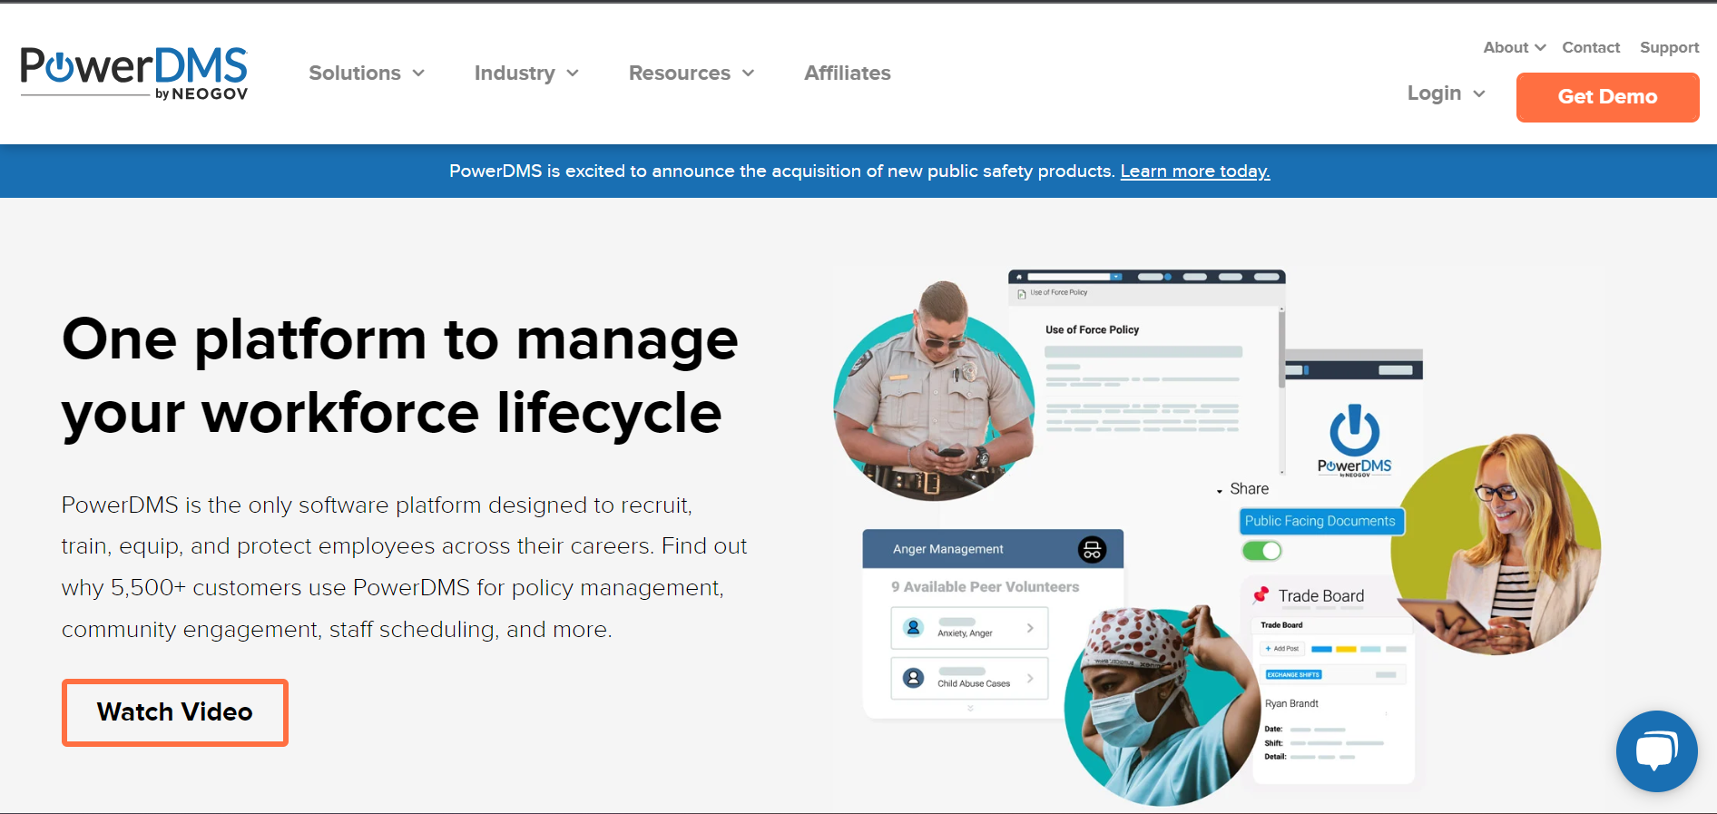The image size is (1717, 814).
Task: Click the Trade Board pushpin icon
Action: coord(1261,595)
